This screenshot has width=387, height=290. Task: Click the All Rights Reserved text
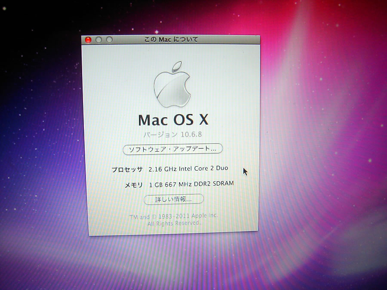click(174, 223)
